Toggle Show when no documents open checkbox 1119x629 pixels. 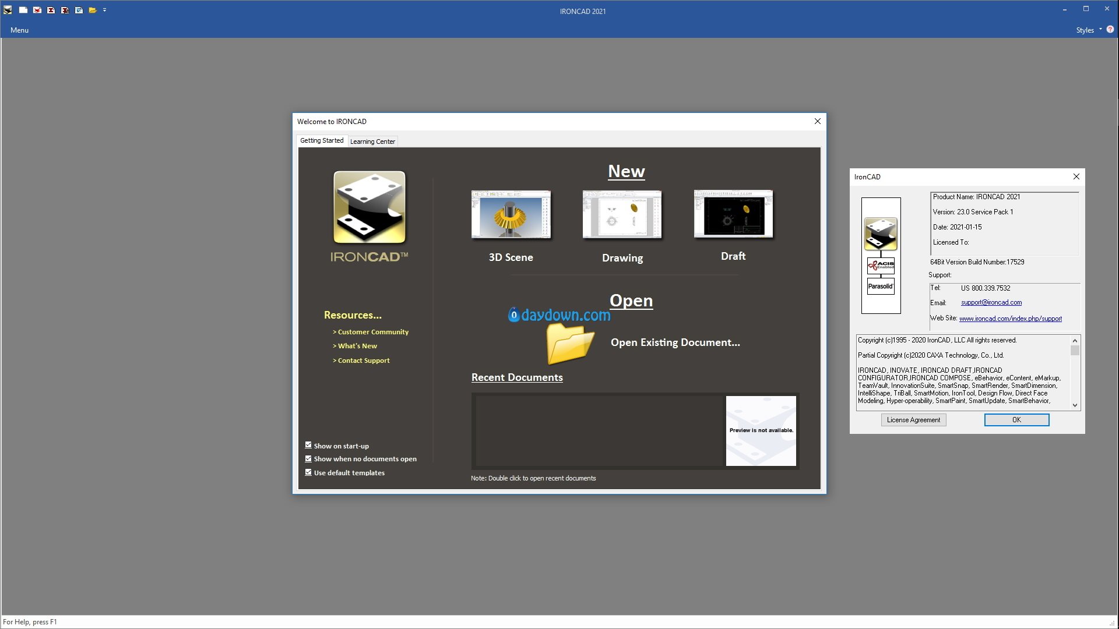tap(308, 458)
